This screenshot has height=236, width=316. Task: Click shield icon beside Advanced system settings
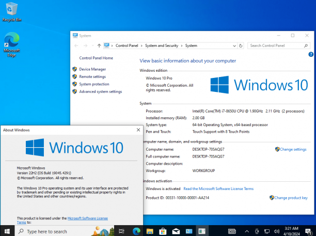coord(75,91)
